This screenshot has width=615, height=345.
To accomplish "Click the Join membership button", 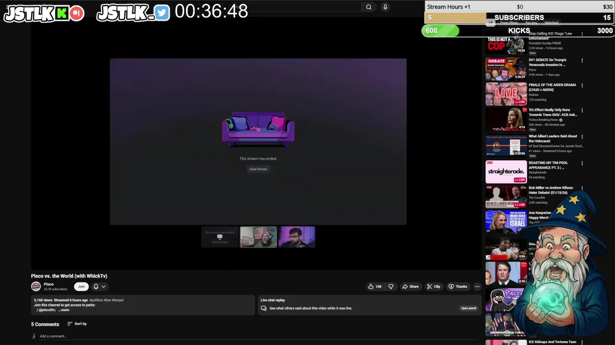I will pyautogui.click(x=81, y=287).
